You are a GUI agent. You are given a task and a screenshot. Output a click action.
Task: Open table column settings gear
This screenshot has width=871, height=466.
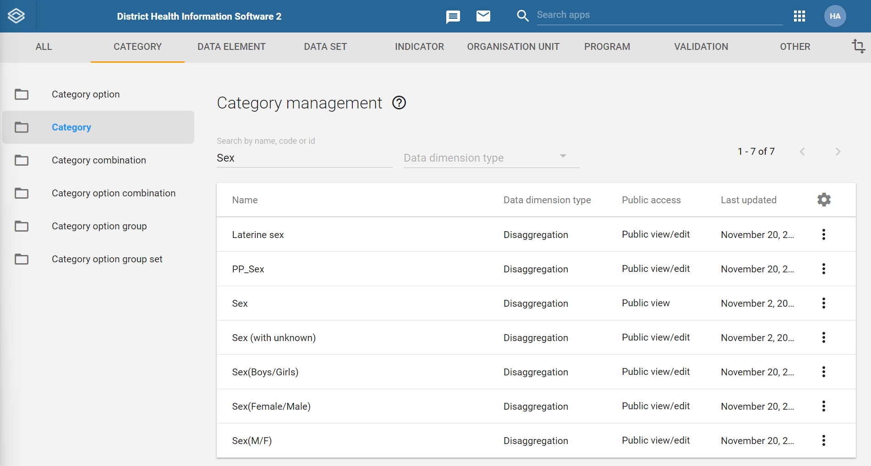(824, 200)
